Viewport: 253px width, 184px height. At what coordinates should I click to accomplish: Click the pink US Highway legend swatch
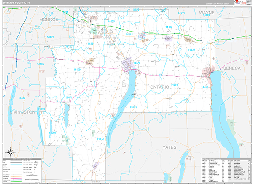pyautogui.click(x=16, y=178)
